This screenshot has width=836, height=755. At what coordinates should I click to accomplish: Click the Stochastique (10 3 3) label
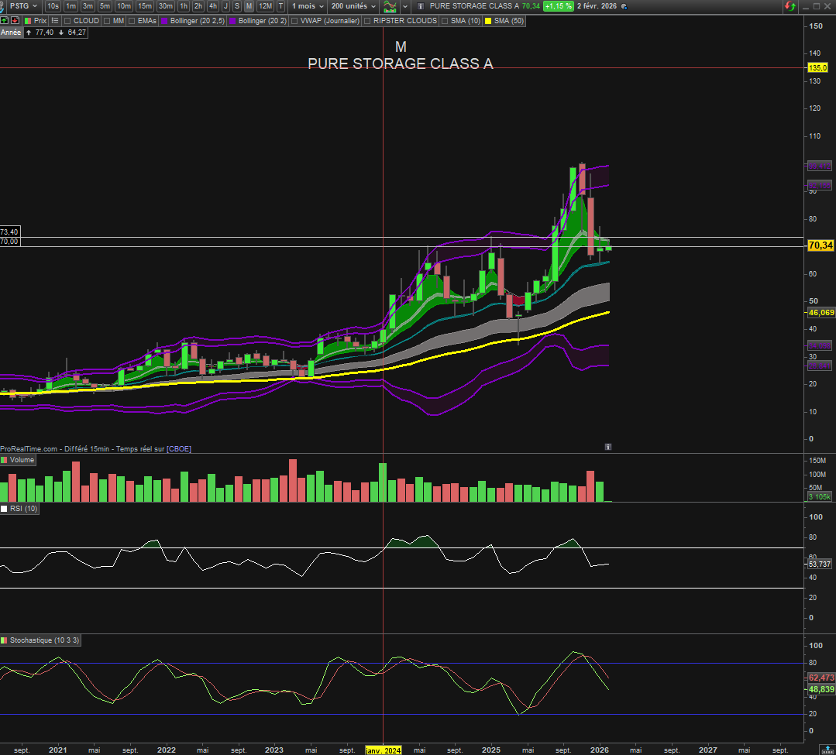coord(40,640)
